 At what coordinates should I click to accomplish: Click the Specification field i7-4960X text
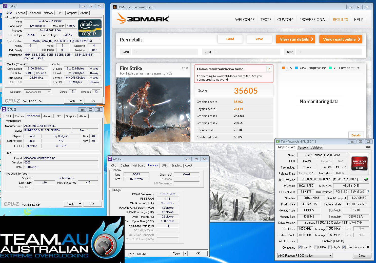[62, 41]
